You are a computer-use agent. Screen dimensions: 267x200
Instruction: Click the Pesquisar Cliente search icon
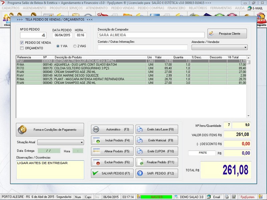tap(212, 34)
